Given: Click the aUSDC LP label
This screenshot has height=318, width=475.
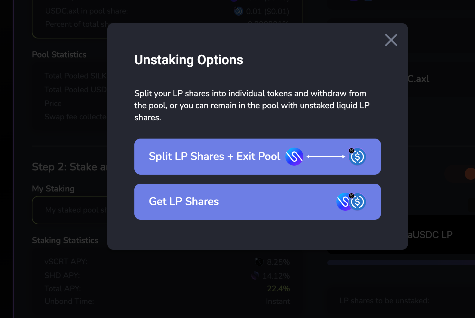Looking at the screenshot, I should coord(430,235).
